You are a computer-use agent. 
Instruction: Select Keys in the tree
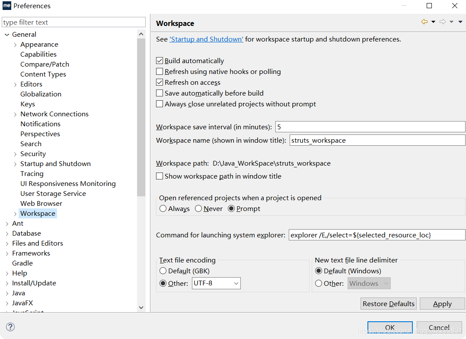tap(28, 104)
